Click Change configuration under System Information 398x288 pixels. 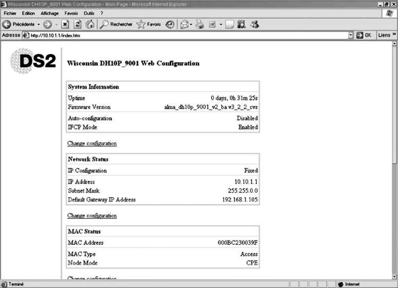coord(92,143)
